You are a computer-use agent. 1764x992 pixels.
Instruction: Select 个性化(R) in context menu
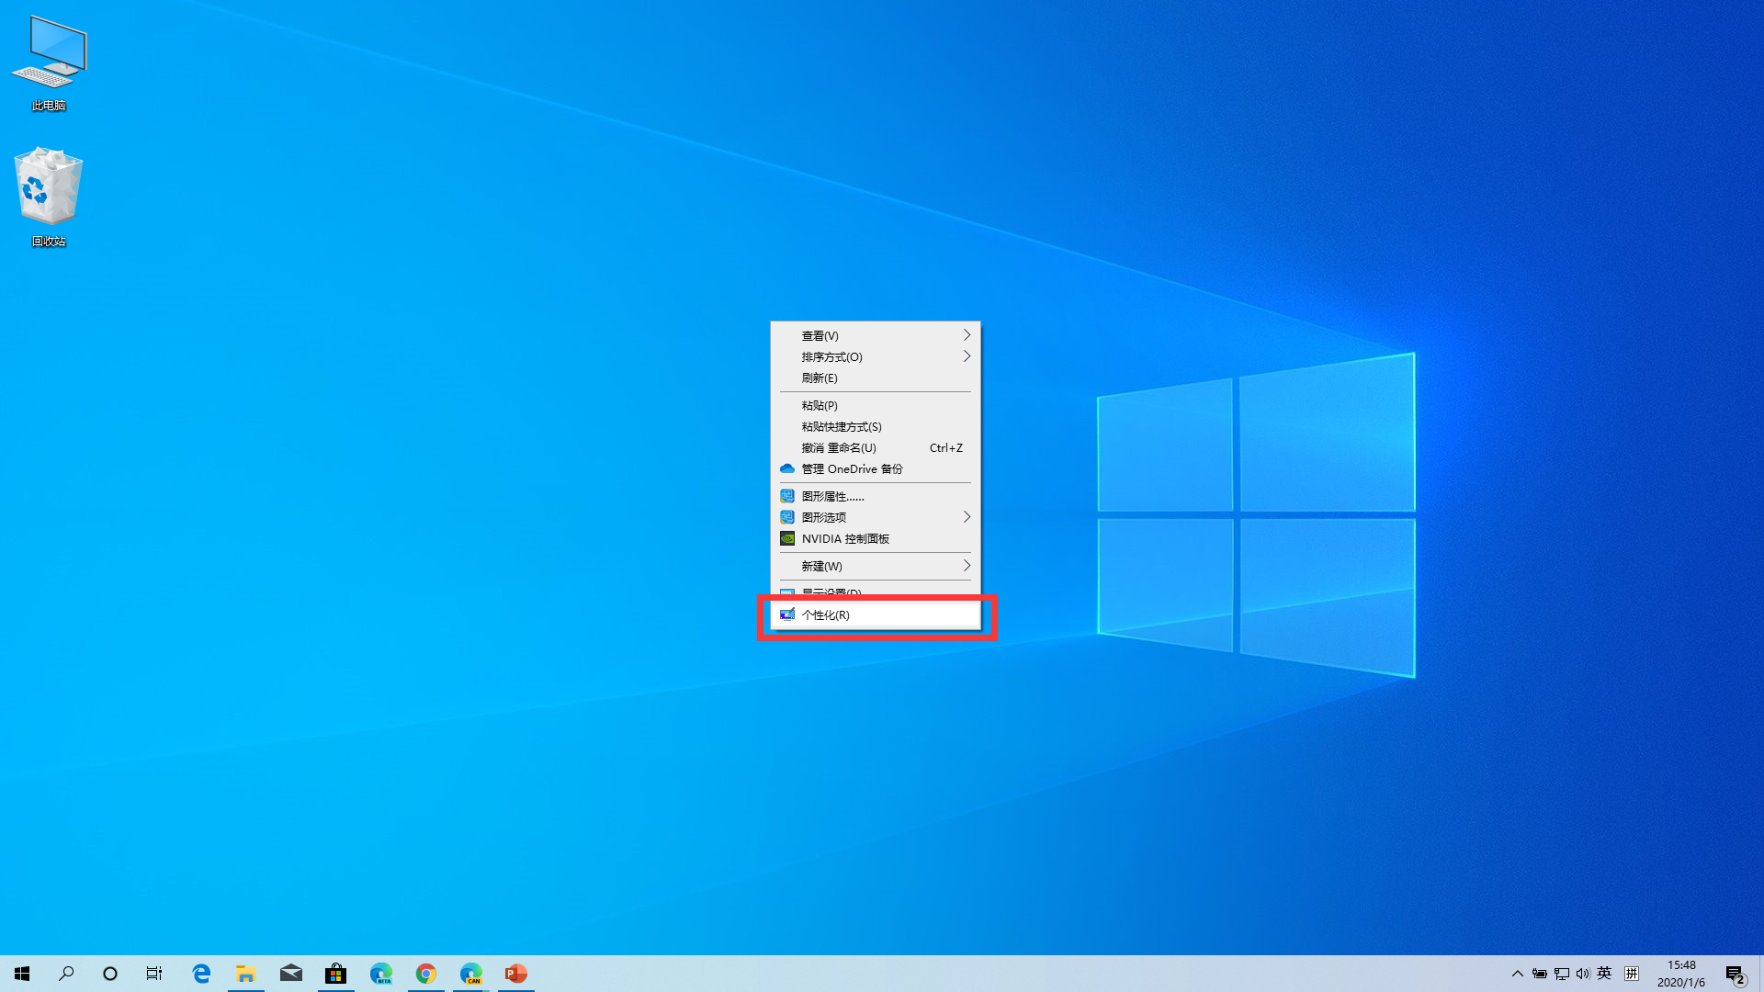point(875,614)
